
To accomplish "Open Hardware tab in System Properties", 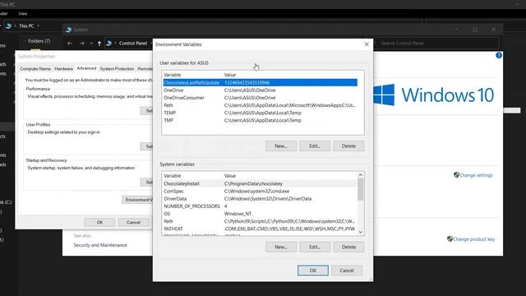I will 64,69.
